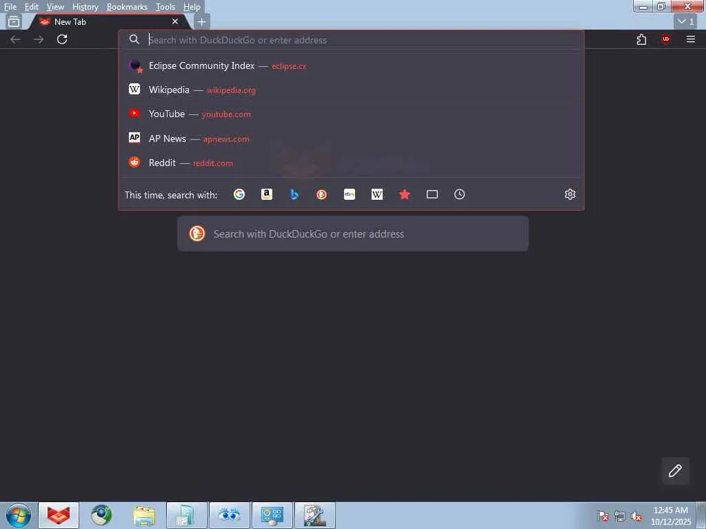Search this time with Google

(239, 194)
